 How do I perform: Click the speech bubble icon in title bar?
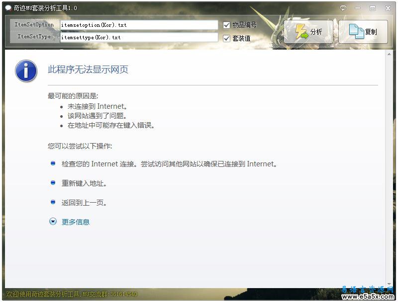343,8
